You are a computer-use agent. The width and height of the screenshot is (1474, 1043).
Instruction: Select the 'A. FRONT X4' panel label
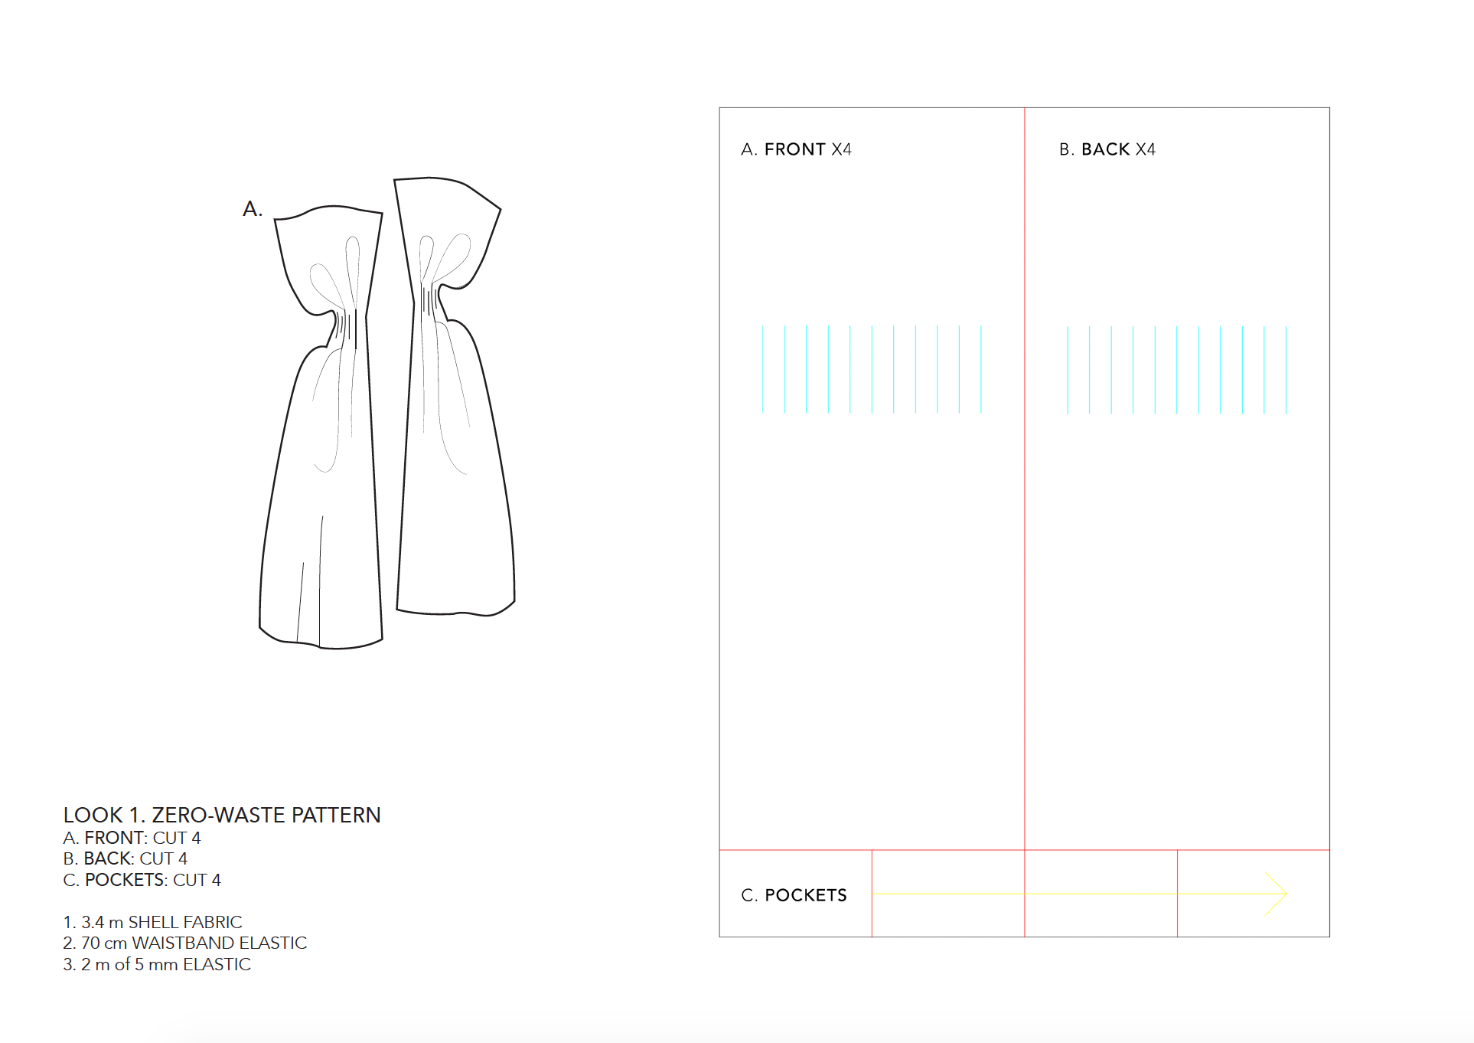796,149
